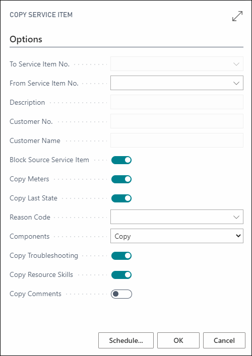Click the Customer No. field
Screen dimensions: 252x356
tap(177, 121)
